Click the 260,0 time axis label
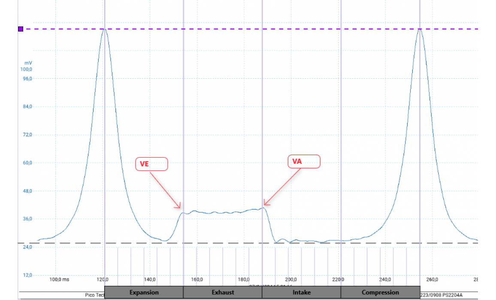Image resolution: width=496 pixels, height=300 pixels. pyautogui.click(x=432, y=280)
